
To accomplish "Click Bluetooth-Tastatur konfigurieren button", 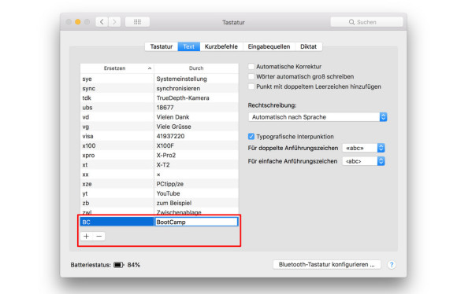I will click(x=327, y=264).
